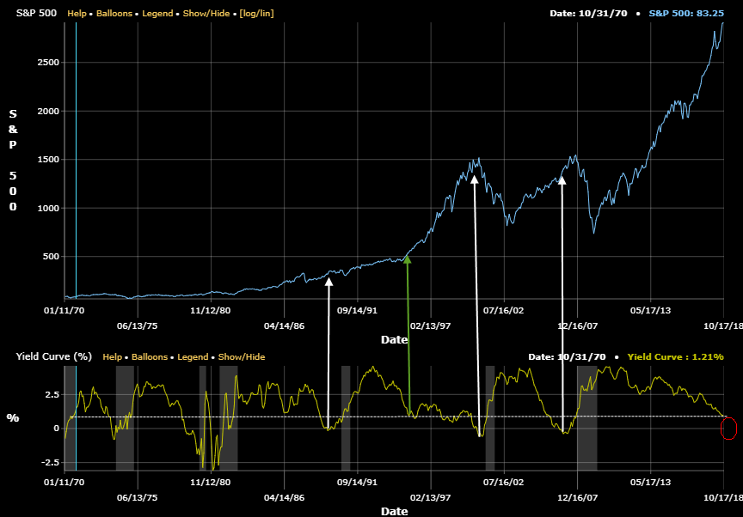Click the cyan cursor line in Yield Curve chart
Image resolution: width=743 pixels, height=517 pixels.
76,412
